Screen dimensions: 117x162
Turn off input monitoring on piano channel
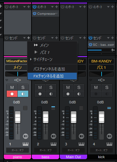[x=23, y=94]
